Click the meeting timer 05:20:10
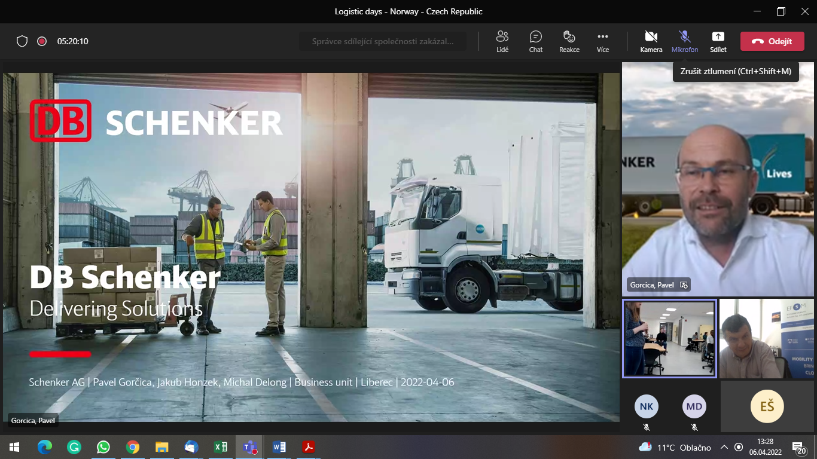Screen dimensions: 817x459 point(73,41)
